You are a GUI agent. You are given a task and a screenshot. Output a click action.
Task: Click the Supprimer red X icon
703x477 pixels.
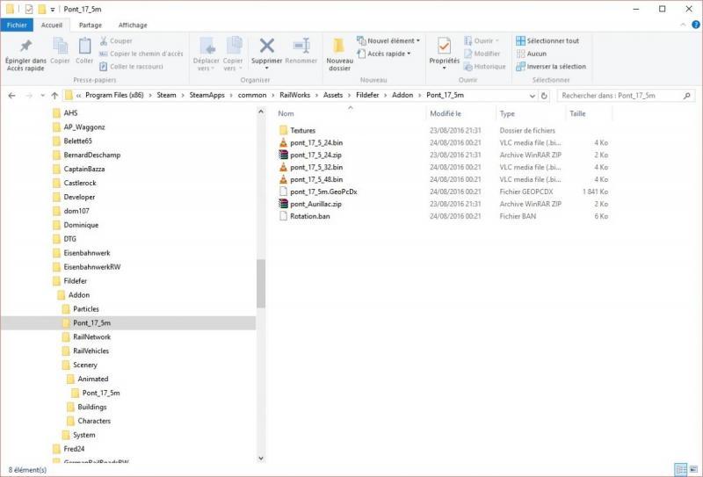click(x=267, y=46)
